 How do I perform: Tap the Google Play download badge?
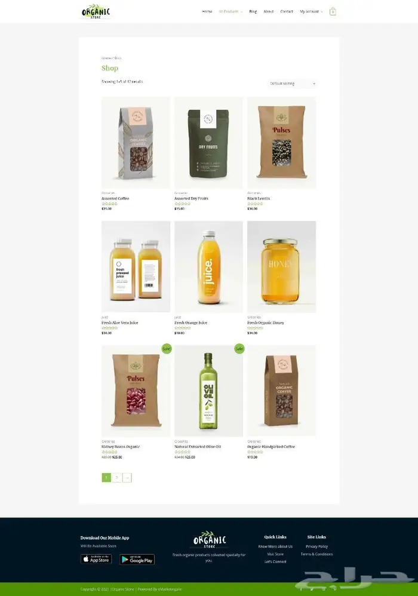137,559
